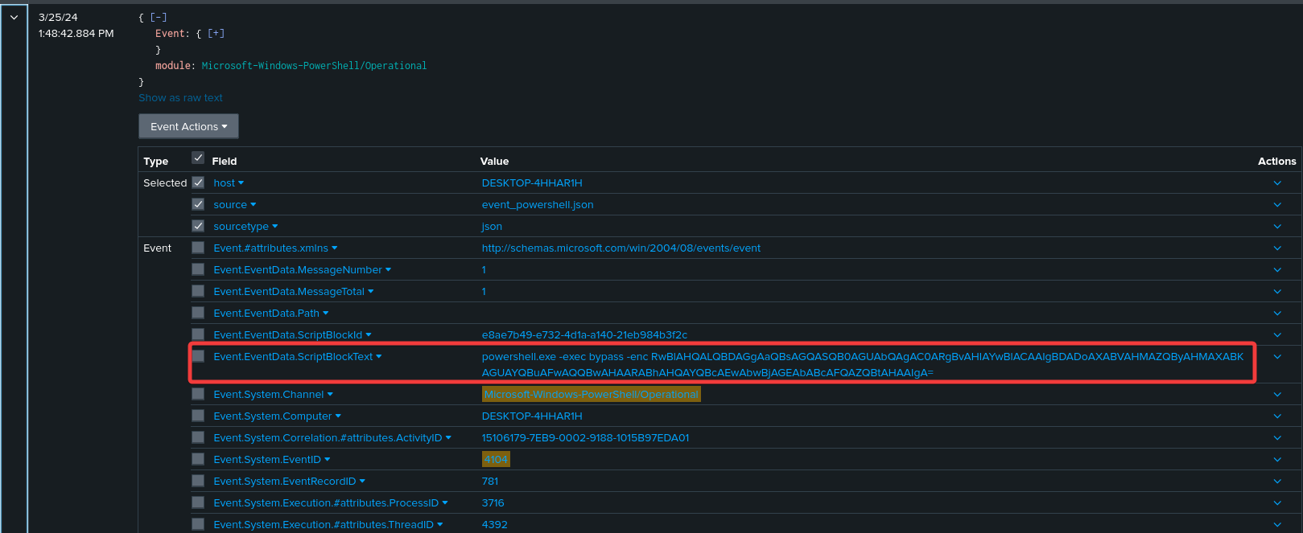The height and width of the screenshot is (533, 1303).
Task: Check the Event.EventData.Path checkbox
Action: pyautogui.click(x=198, y=313)
